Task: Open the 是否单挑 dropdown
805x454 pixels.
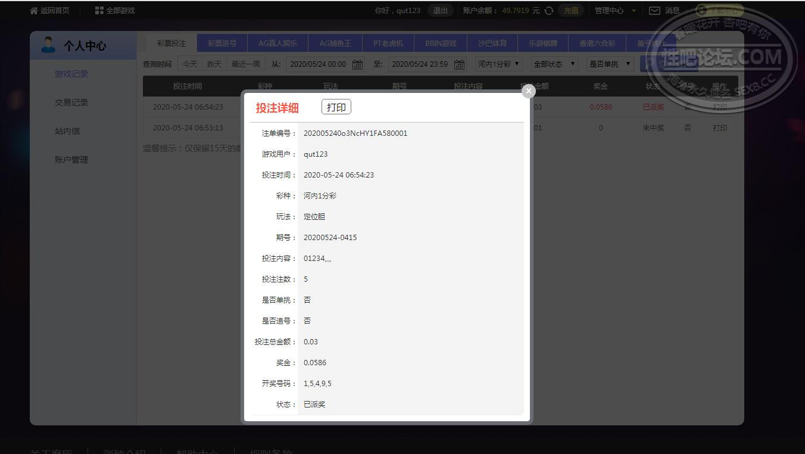Action: tap(610, 64)
